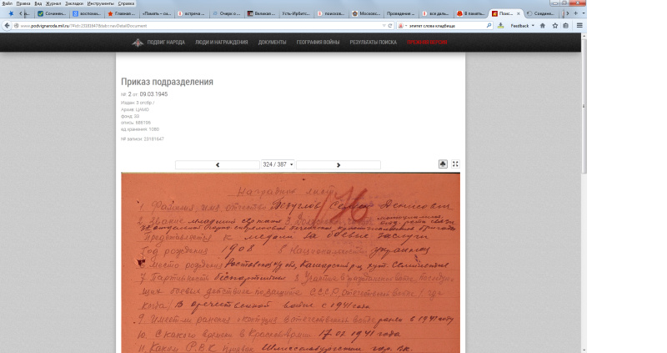667x353 pixels.
Task: Show previous document page arrow
Action: tap(218, 164)
